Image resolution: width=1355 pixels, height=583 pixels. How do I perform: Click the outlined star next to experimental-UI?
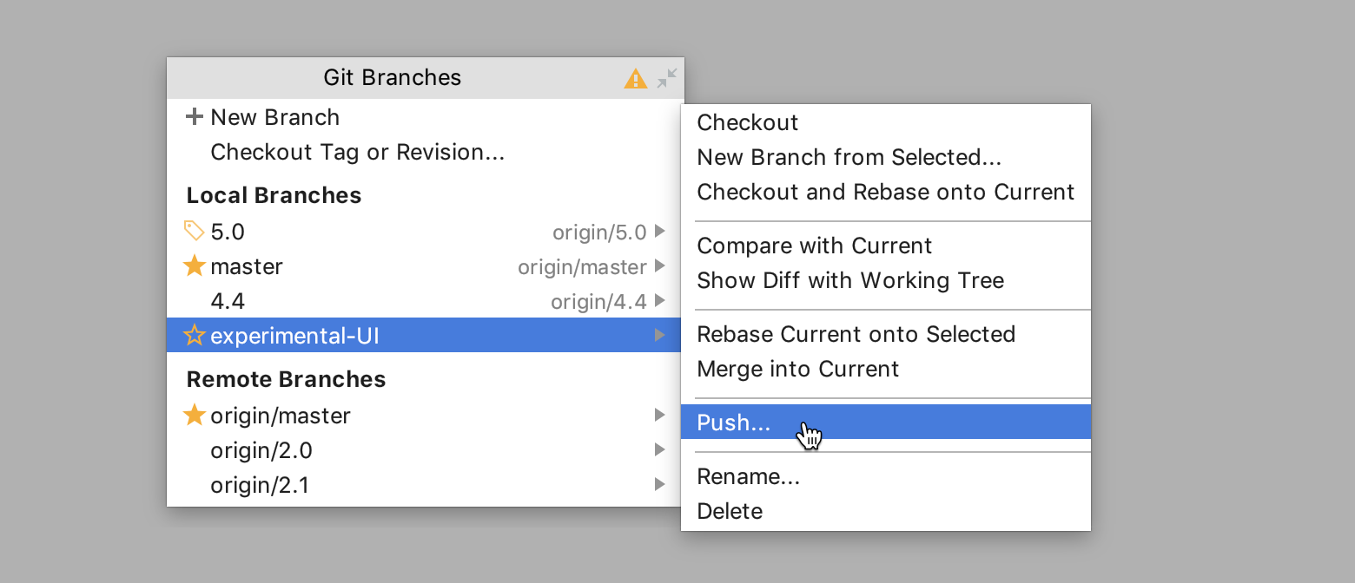pos(193,335)
